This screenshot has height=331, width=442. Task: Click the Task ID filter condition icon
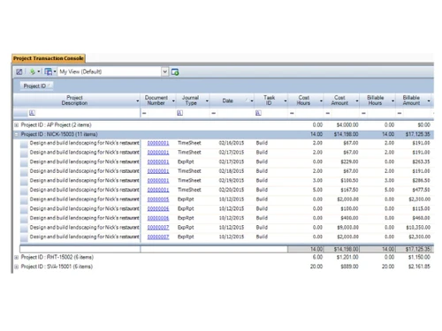click(x=258, y=113)
